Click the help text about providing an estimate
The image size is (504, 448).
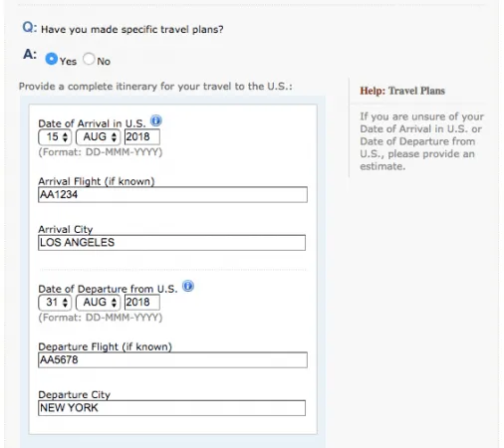pyautogui.click(x=421, y=141)
